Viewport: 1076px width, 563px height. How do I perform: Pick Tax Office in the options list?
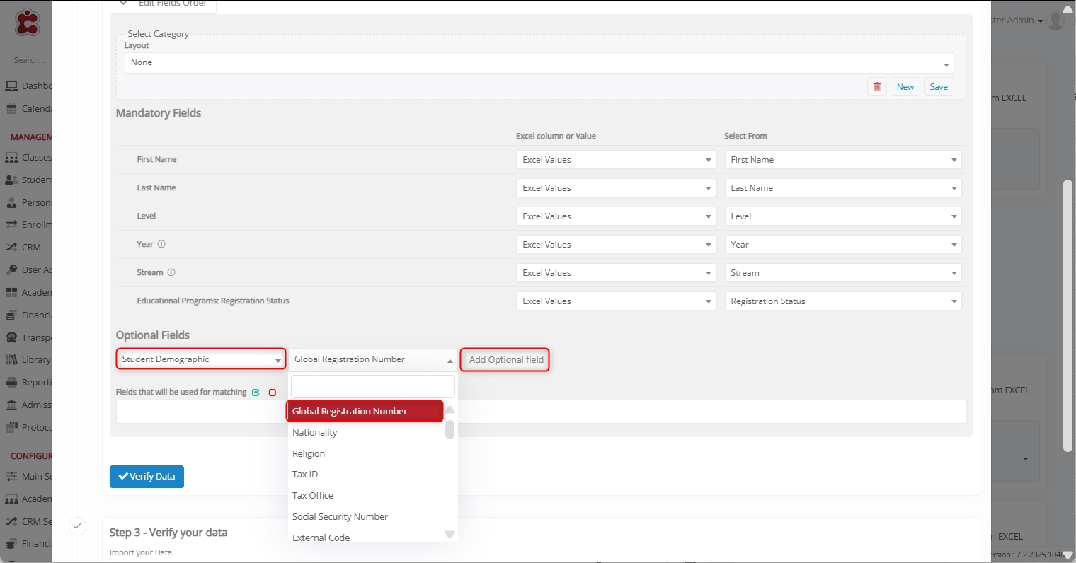tap(313, 496)
